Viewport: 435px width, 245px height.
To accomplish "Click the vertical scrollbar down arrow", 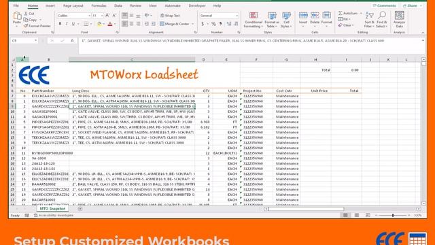I will coord(423,203).
